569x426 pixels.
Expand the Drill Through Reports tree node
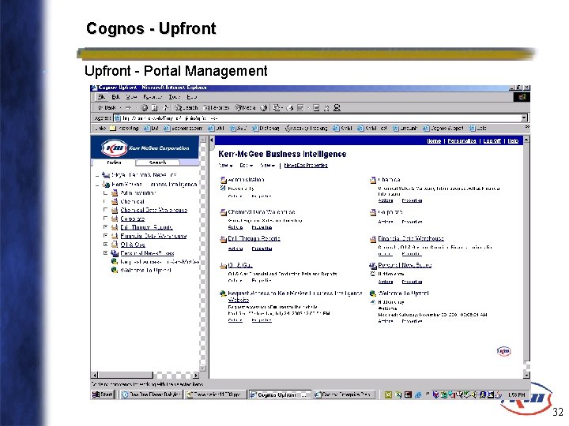105,227
